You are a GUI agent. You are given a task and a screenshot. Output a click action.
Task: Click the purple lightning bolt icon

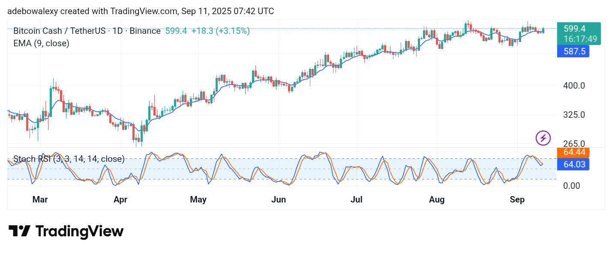pyautogui.click(x=543, y=138)
